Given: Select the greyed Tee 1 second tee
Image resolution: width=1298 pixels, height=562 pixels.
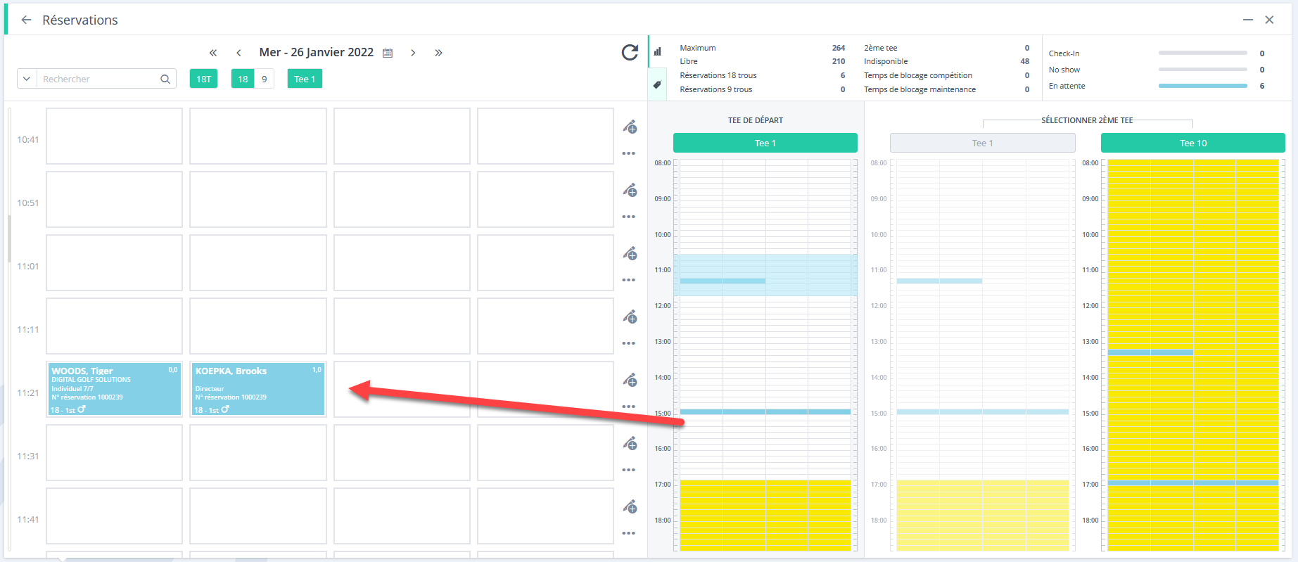Looking at the screenshot, I should 983,143.
